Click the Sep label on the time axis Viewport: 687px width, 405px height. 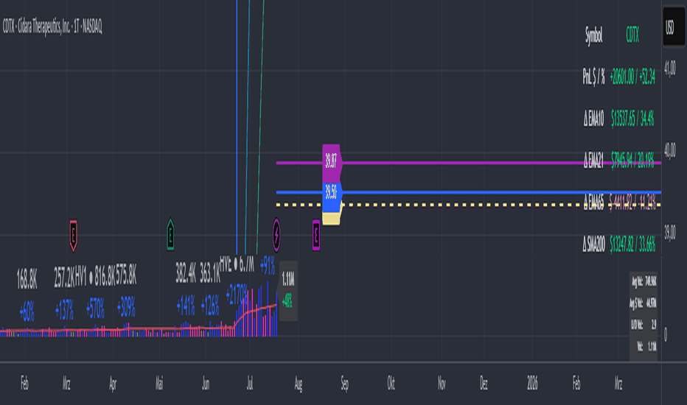click(x=344, y=384)
